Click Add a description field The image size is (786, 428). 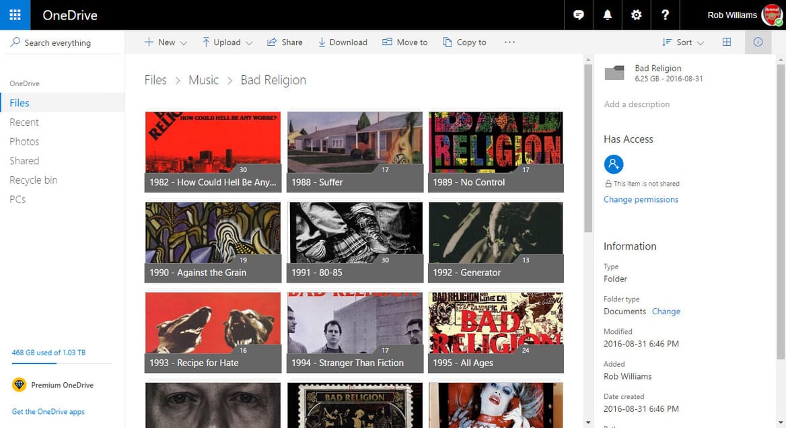(637, 104)
